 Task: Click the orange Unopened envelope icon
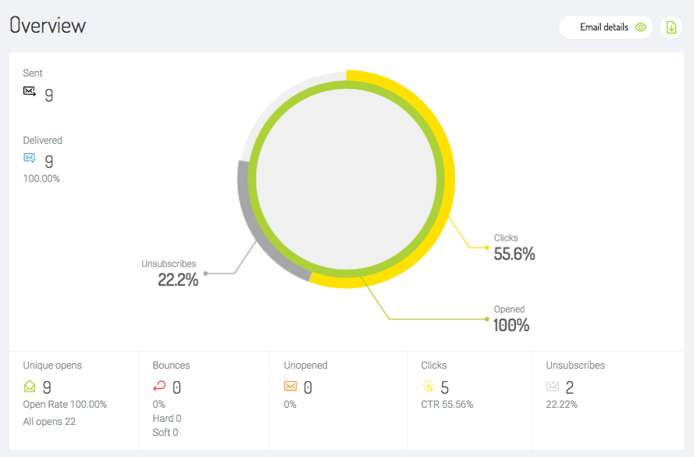tap(290, 387)
